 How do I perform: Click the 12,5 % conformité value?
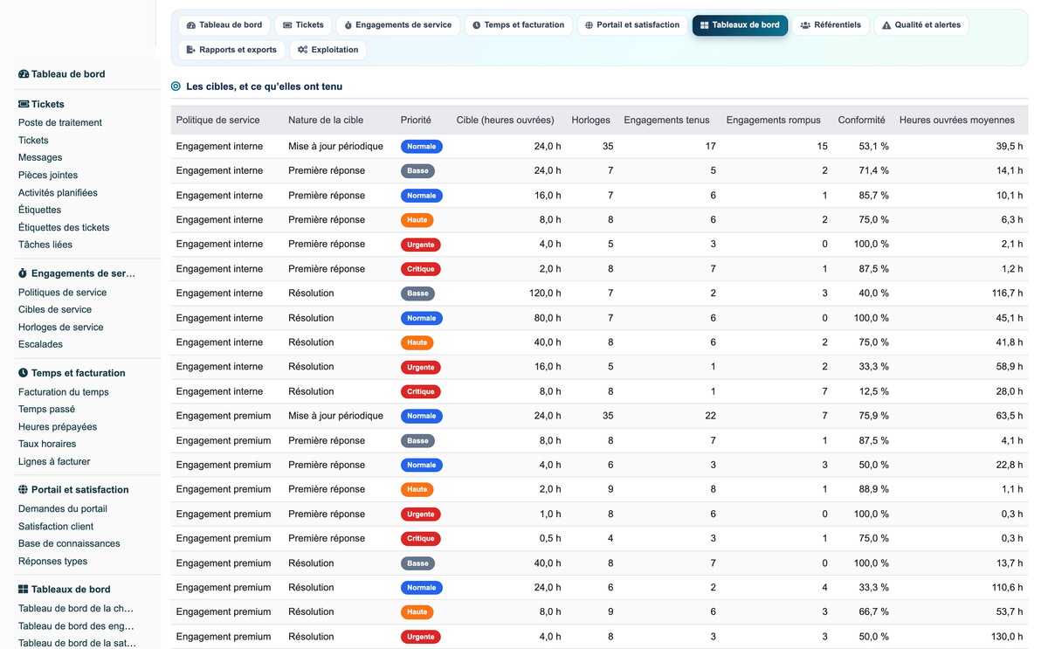point(873,391)
